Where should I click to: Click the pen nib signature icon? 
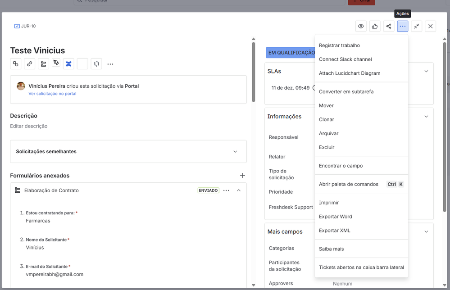56,63
